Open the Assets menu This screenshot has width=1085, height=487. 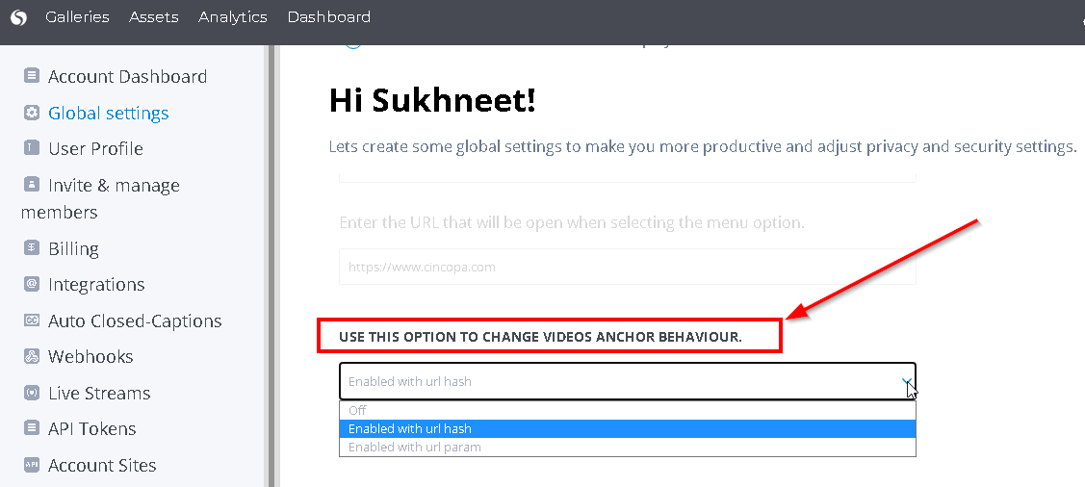click(154, 17)
